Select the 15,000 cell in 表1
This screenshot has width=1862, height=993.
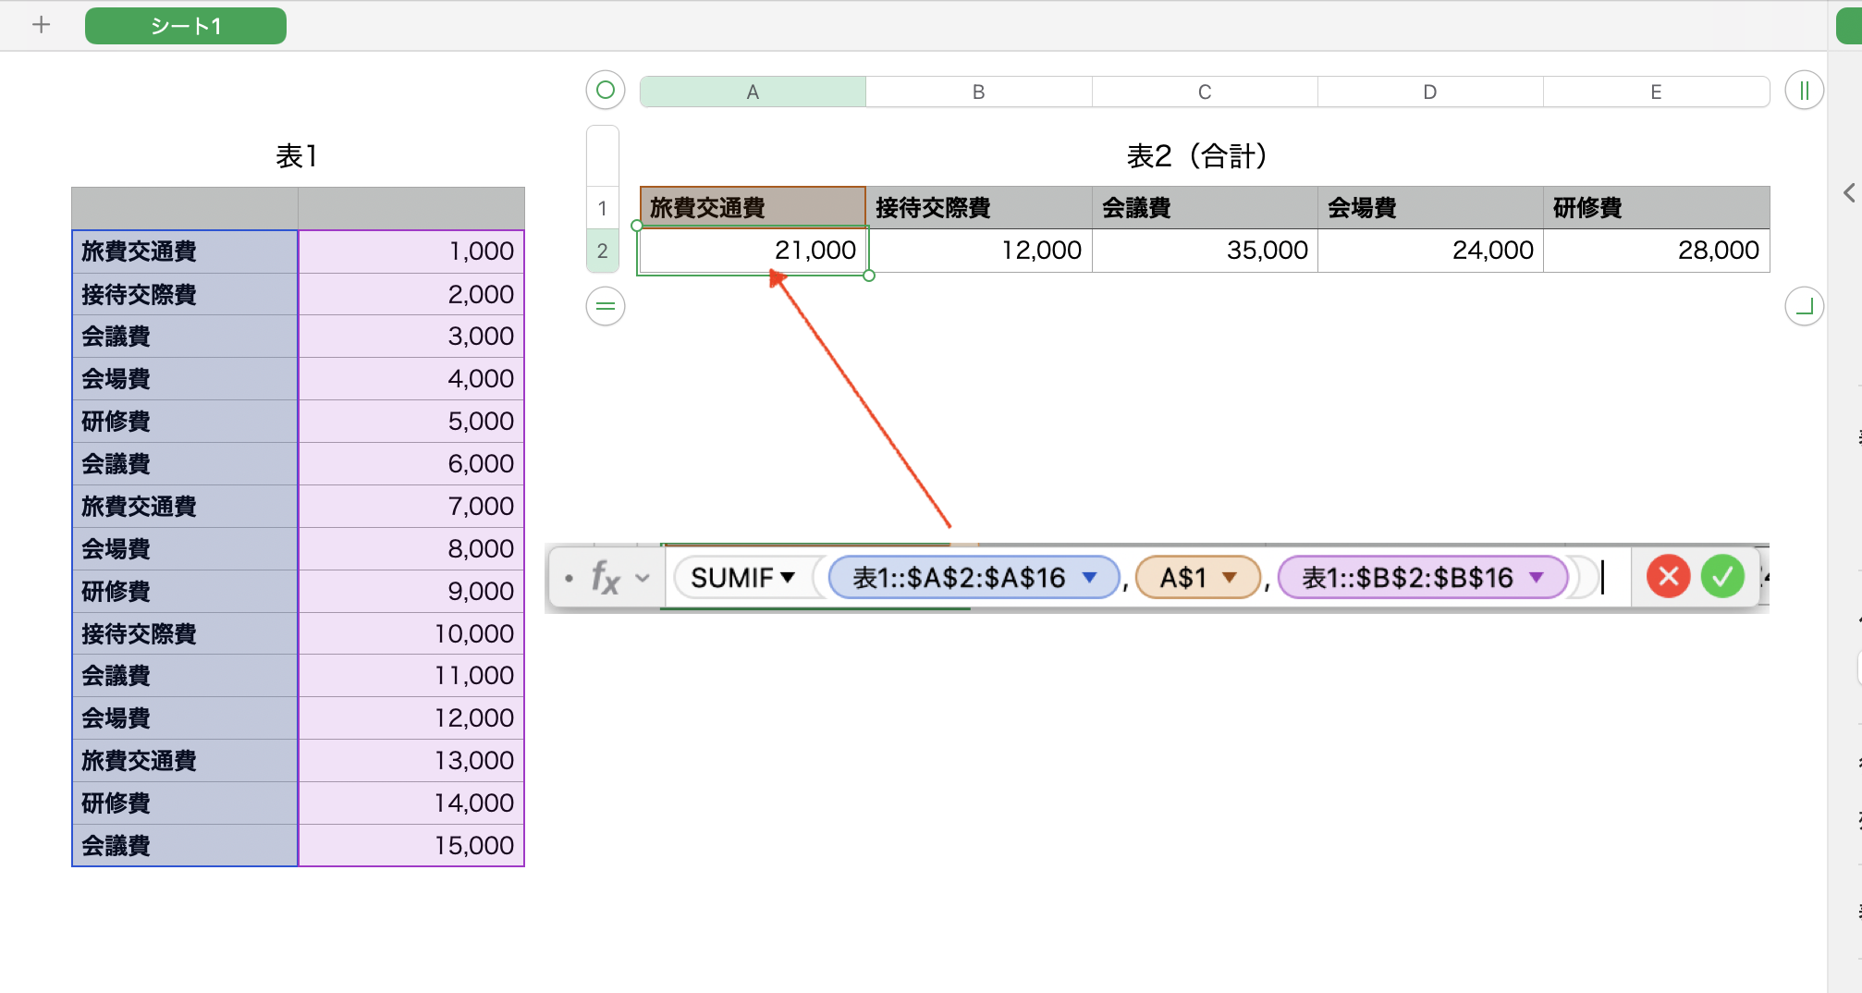(410, 846)
